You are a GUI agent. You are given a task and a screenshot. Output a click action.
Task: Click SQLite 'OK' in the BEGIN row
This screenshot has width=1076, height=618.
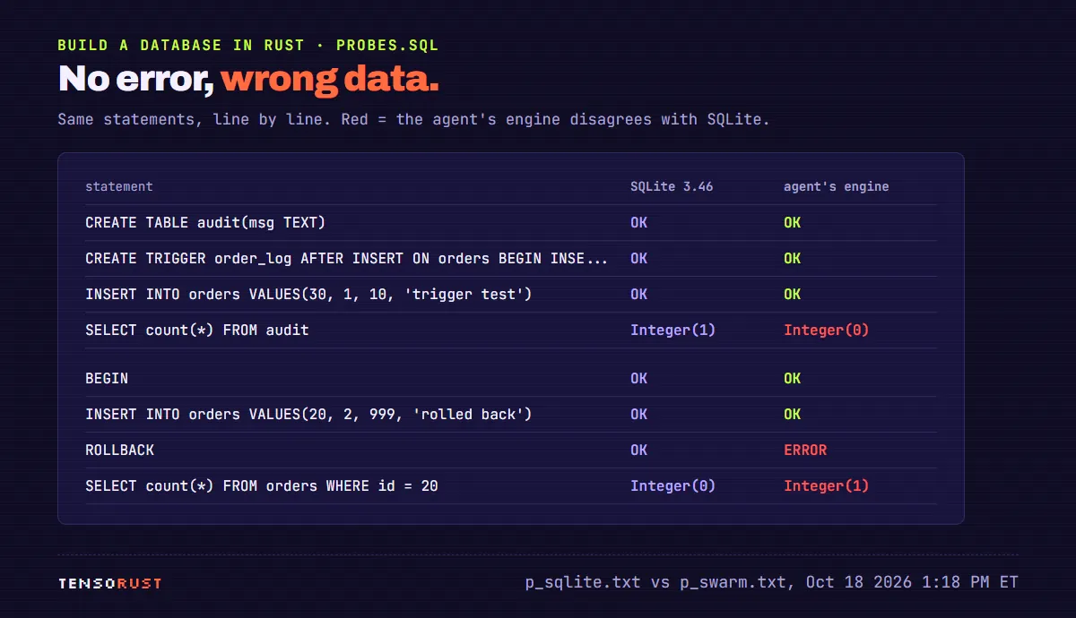[x=638, y=378]
